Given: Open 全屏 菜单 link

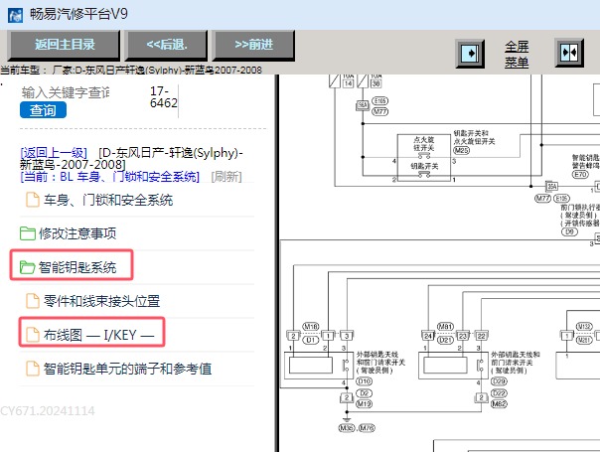Looking at the screenshot, I should [x=517, y=54].
